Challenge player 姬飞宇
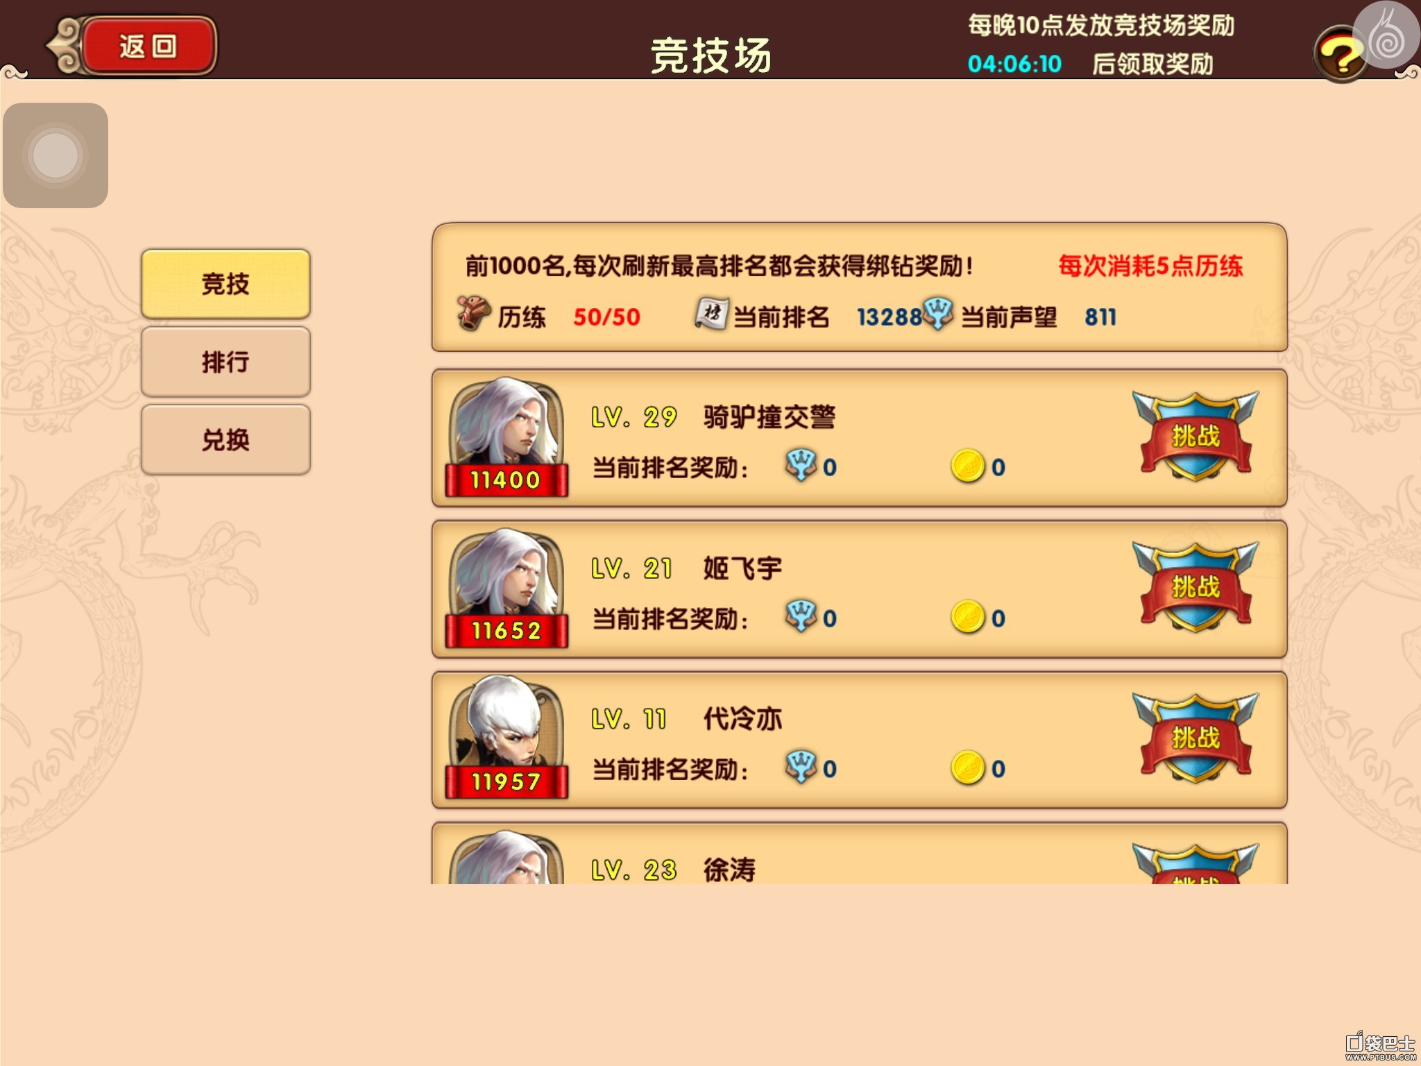Viewport: 1421px width, 1066px height. pyautogui.click(x=1195, y=586)
